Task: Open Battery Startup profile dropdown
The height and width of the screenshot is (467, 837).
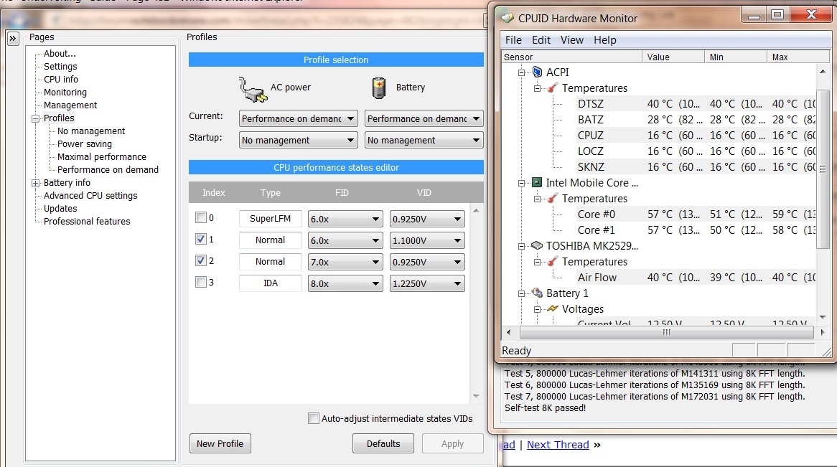Action: point(424,140)
